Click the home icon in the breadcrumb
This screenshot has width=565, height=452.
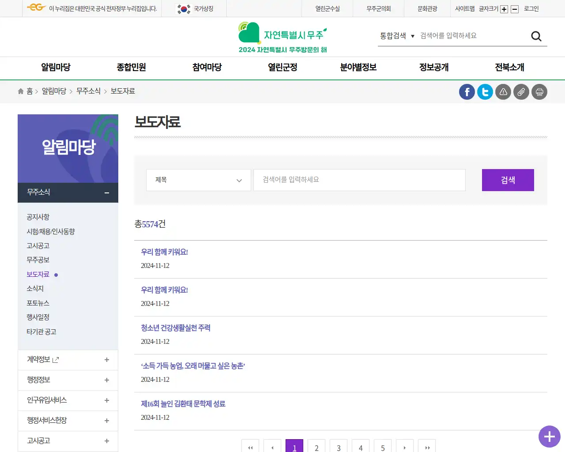[20, 91]
